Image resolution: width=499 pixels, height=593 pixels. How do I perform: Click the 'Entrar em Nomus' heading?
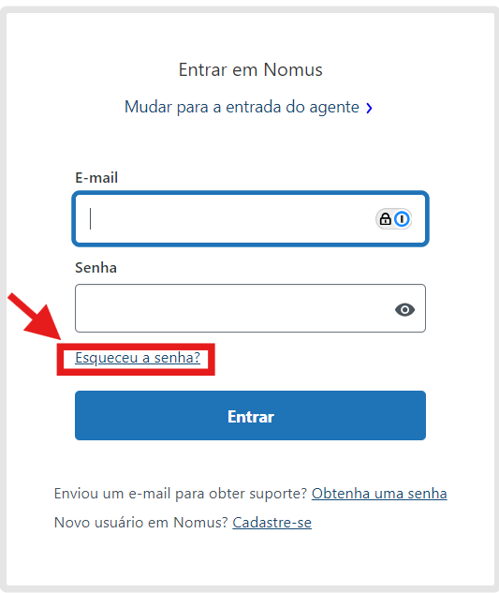click(x=250, y=70)
